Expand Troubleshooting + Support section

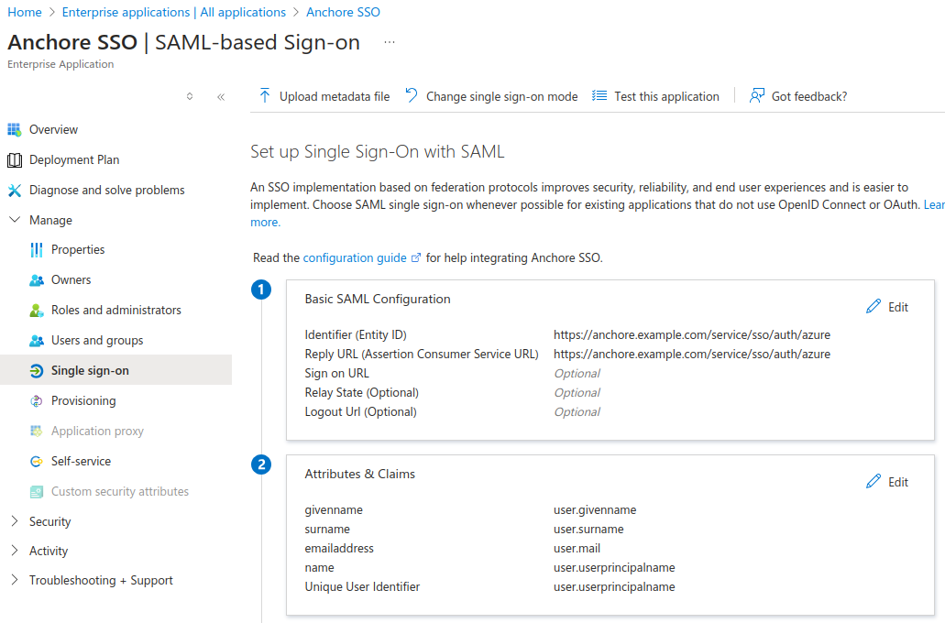pyautogui.click(x=14, y=580)
